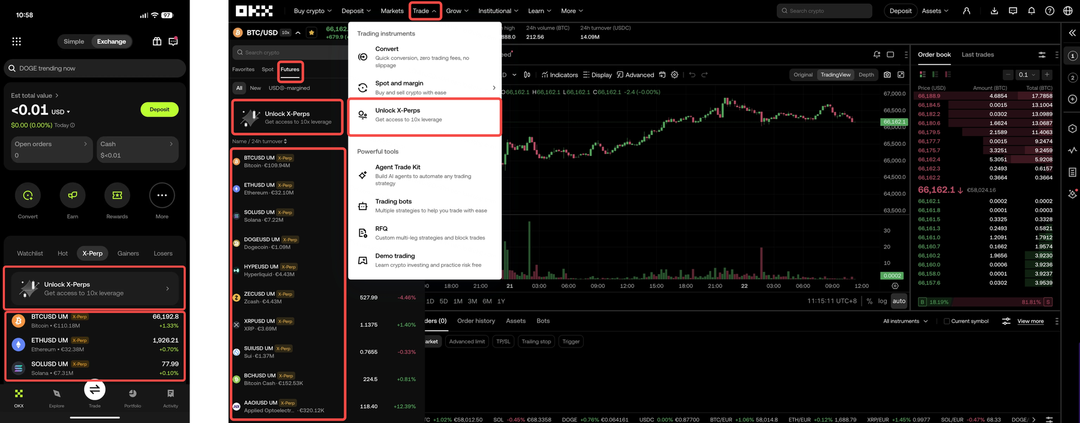Toggle percent scale on the chart
The width and height of the screenshot is (1080, 423).
click(869, 301)
